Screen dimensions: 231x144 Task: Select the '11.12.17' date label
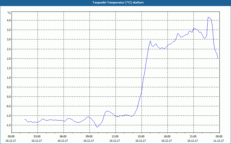(x=219, y=141)
